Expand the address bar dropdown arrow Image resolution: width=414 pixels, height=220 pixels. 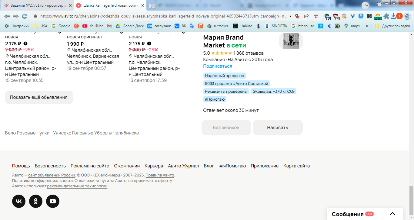pos(291,16)
